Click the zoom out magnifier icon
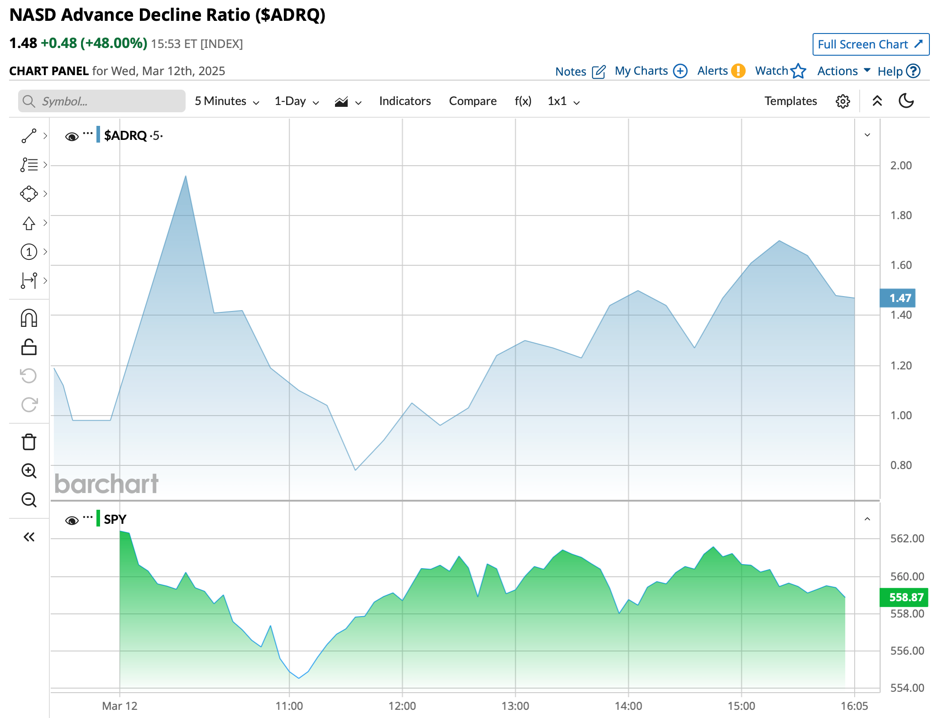The width and height of the screenshot is (938, 718). [29, 500]
